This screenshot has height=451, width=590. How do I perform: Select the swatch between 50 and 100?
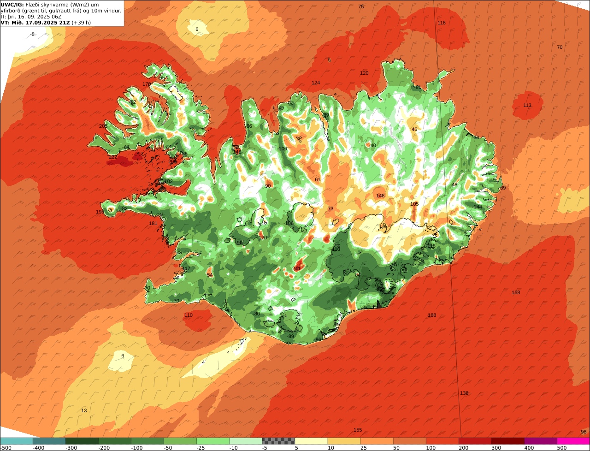[x=410, y=441]
